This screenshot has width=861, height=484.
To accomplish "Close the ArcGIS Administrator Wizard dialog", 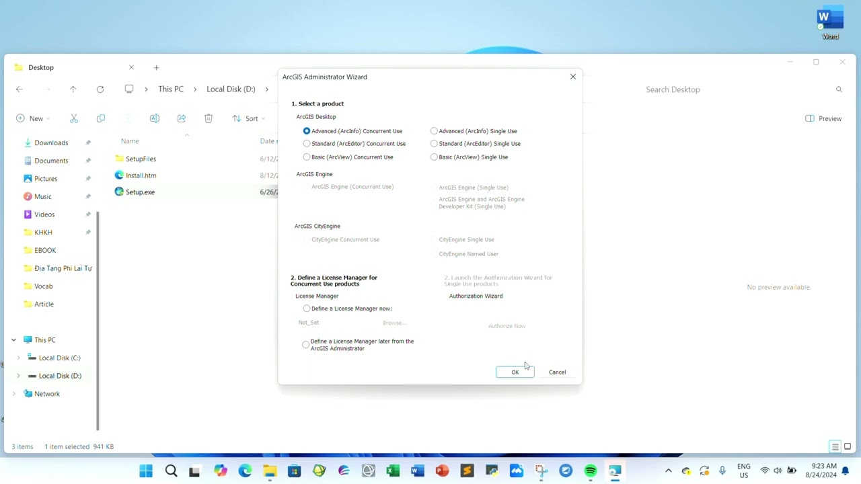I will coord(573,77).
